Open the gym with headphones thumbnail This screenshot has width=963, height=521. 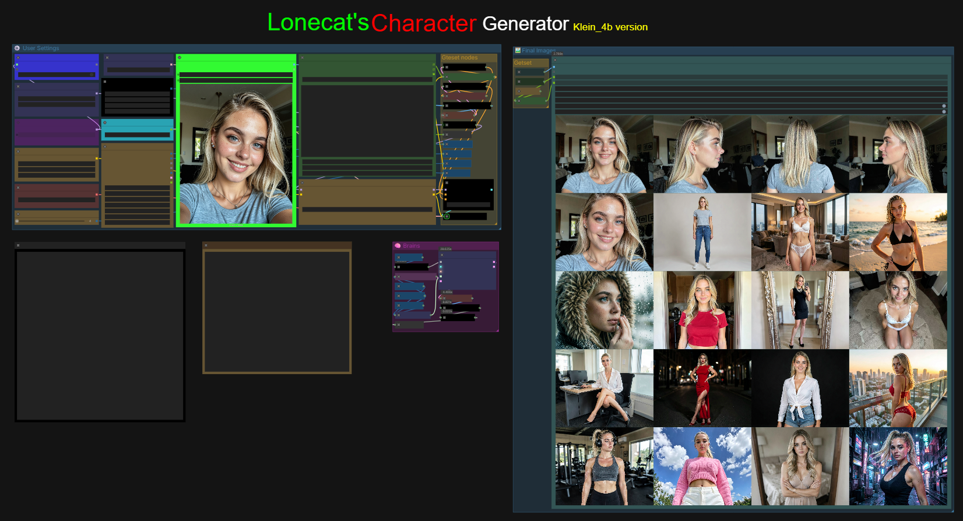pyautogui.click(x=604, y=466)
